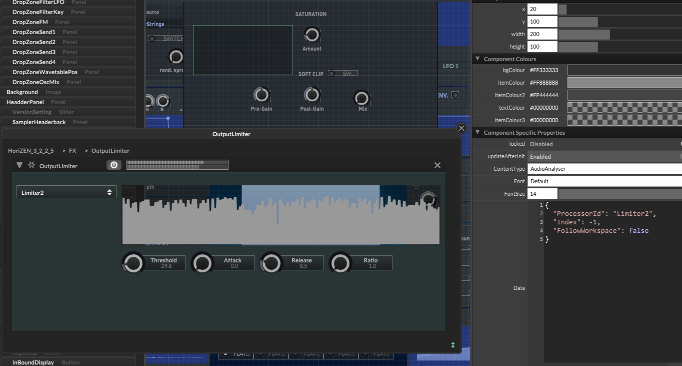Select DropZoneOscMix in the component list
Screen dimensions: 682x366
[x=68, y=82]
